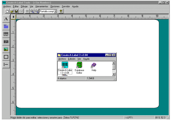Click the folder icon in folder window title
The height and width of the screenshot is (121, 171).
[59, 55]
